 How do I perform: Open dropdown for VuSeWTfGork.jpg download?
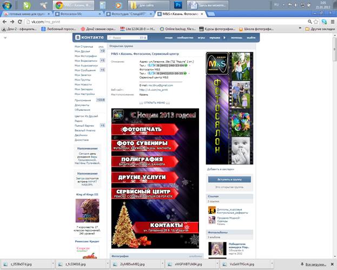[x=272, y=263]
